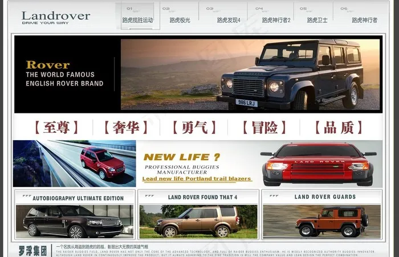Open the 路虎发现4 nav tab
Image resolution: width=399 pixels, height=257 pixels.
coord(229,20)
